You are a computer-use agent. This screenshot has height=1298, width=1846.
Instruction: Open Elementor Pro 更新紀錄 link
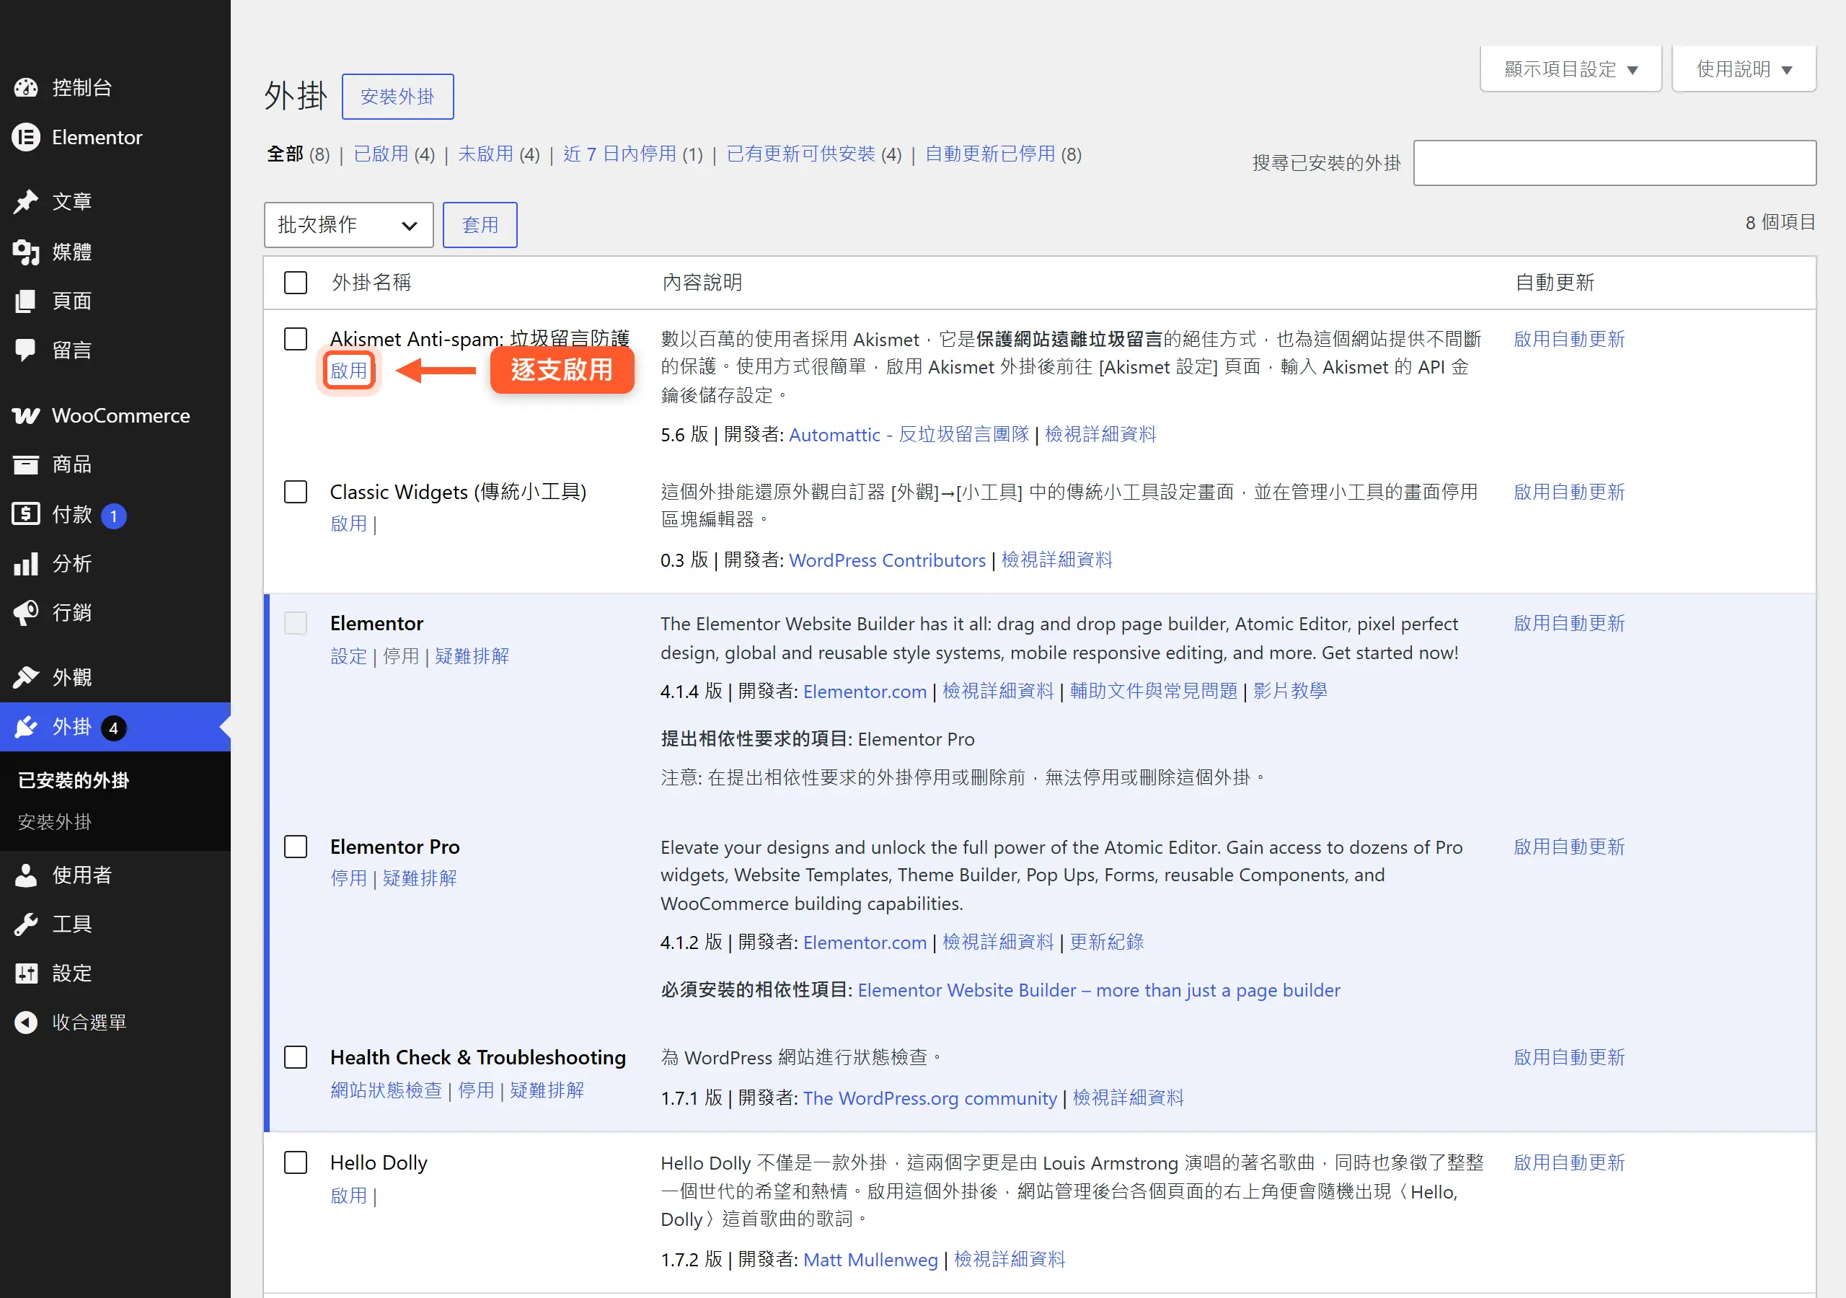point(1105,942)
